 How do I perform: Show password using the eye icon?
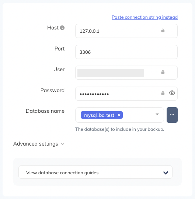[172, 93]
